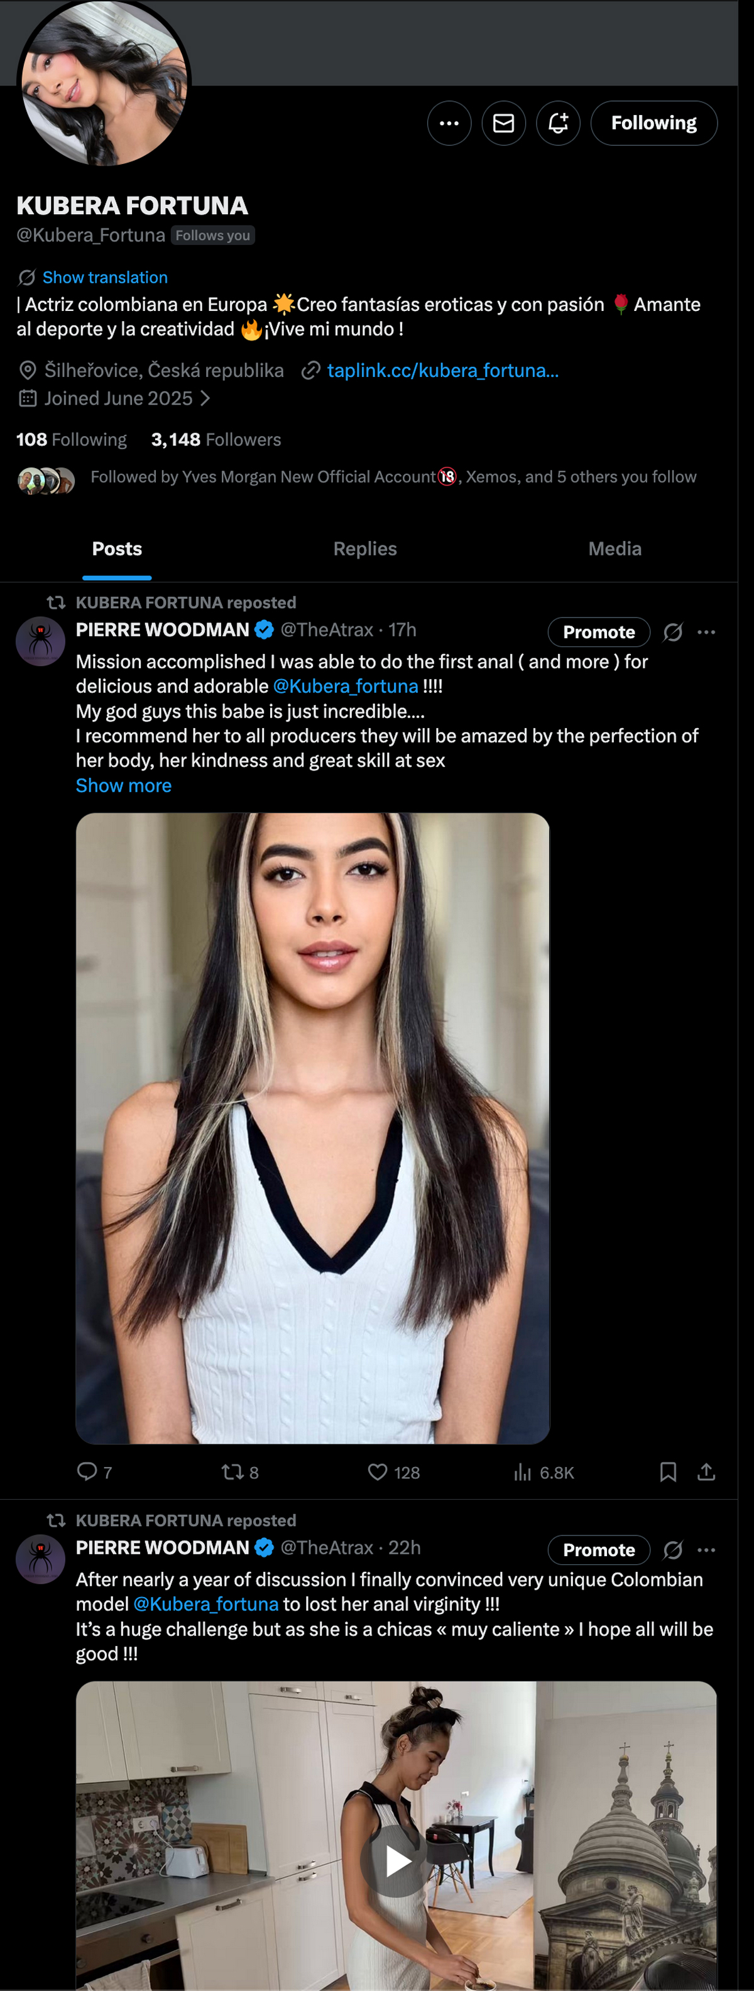Viewport: 754px width, 1991px height.
Task: Open the taplink.cc profile link
Action: click(x=442, y=370)
